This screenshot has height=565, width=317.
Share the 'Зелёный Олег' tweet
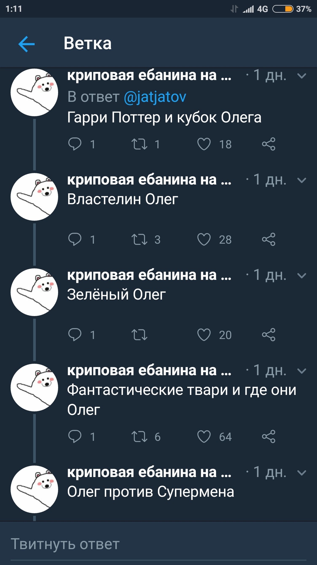point(269,335)
